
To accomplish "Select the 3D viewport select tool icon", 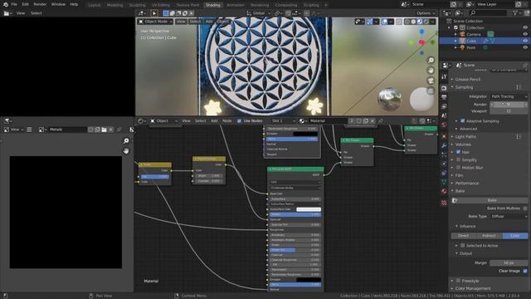I will coord(154,13).
